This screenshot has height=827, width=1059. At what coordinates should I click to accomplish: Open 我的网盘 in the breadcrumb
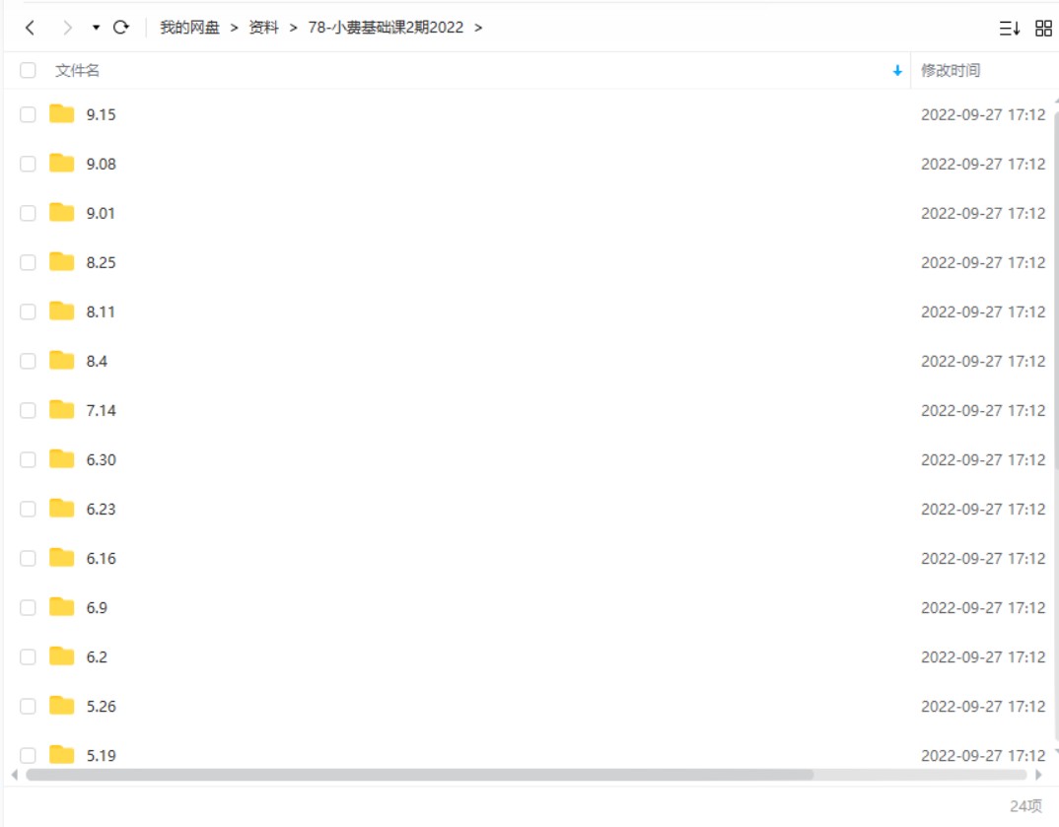point(189,28)
